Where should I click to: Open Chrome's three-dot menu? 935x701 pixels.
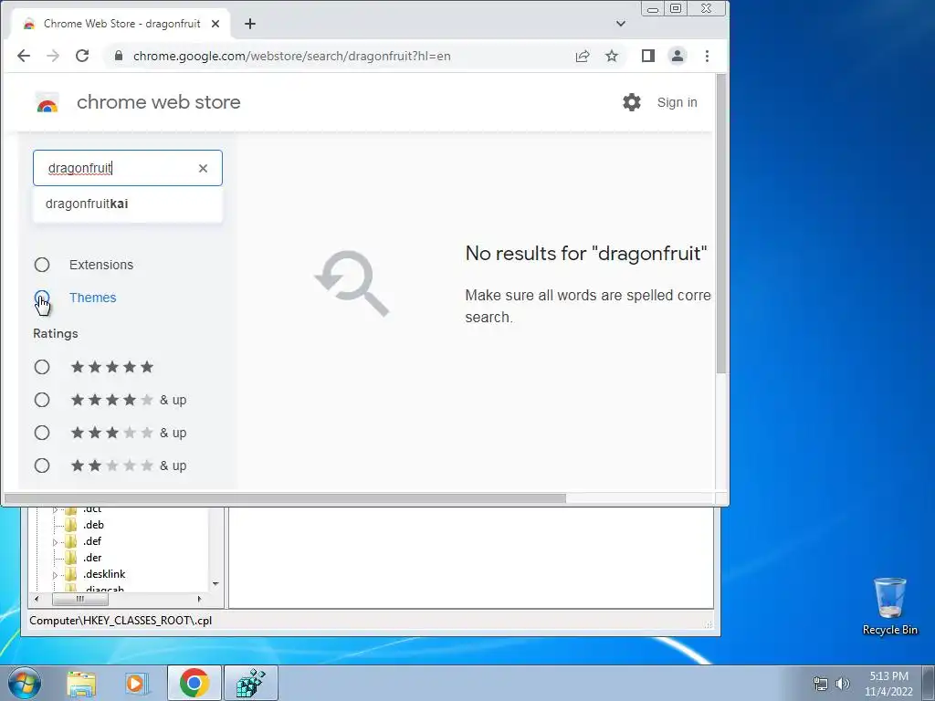pyautogui.click(x=708, y=56)
